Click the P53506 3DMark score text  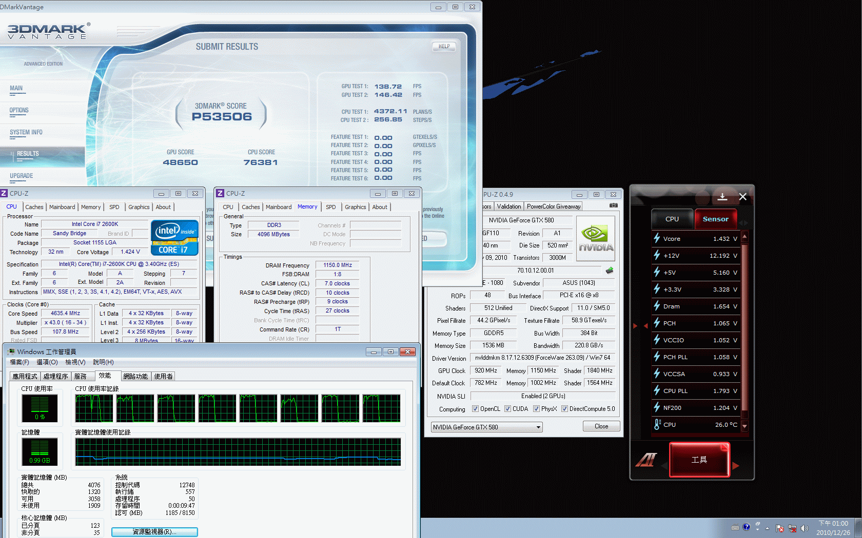[222, 117]
